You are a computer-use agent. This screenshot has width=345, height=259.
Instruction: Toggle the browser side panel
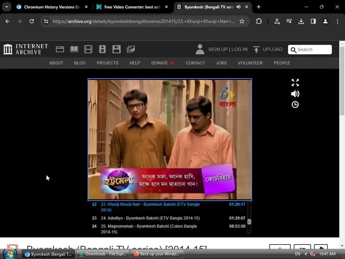[313, 21]
